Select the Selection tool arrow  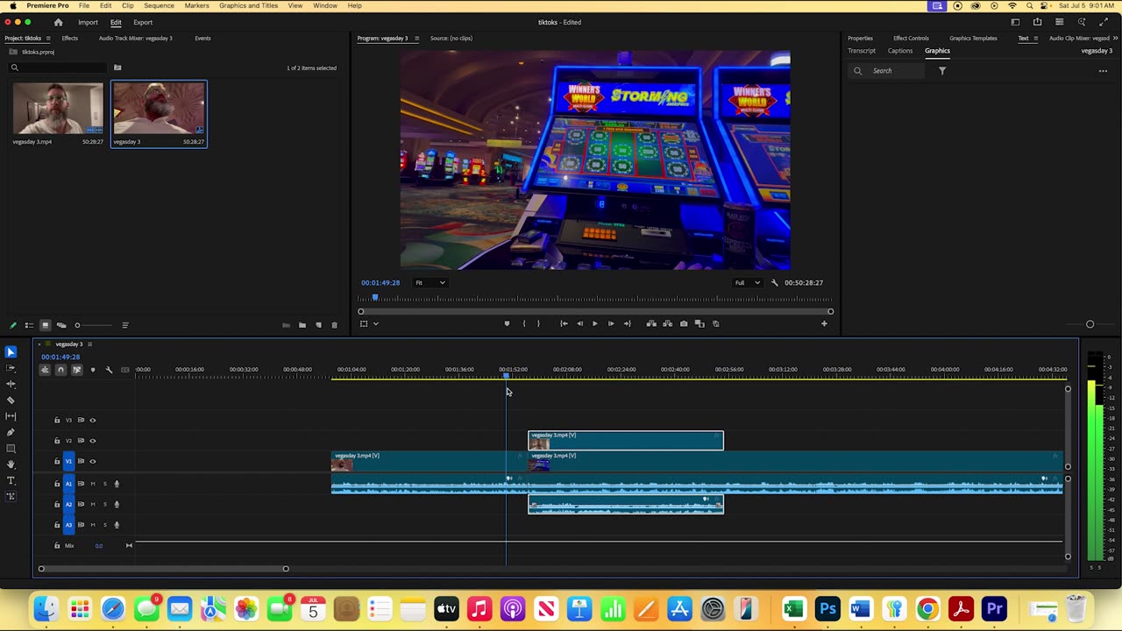coord(11,351)
